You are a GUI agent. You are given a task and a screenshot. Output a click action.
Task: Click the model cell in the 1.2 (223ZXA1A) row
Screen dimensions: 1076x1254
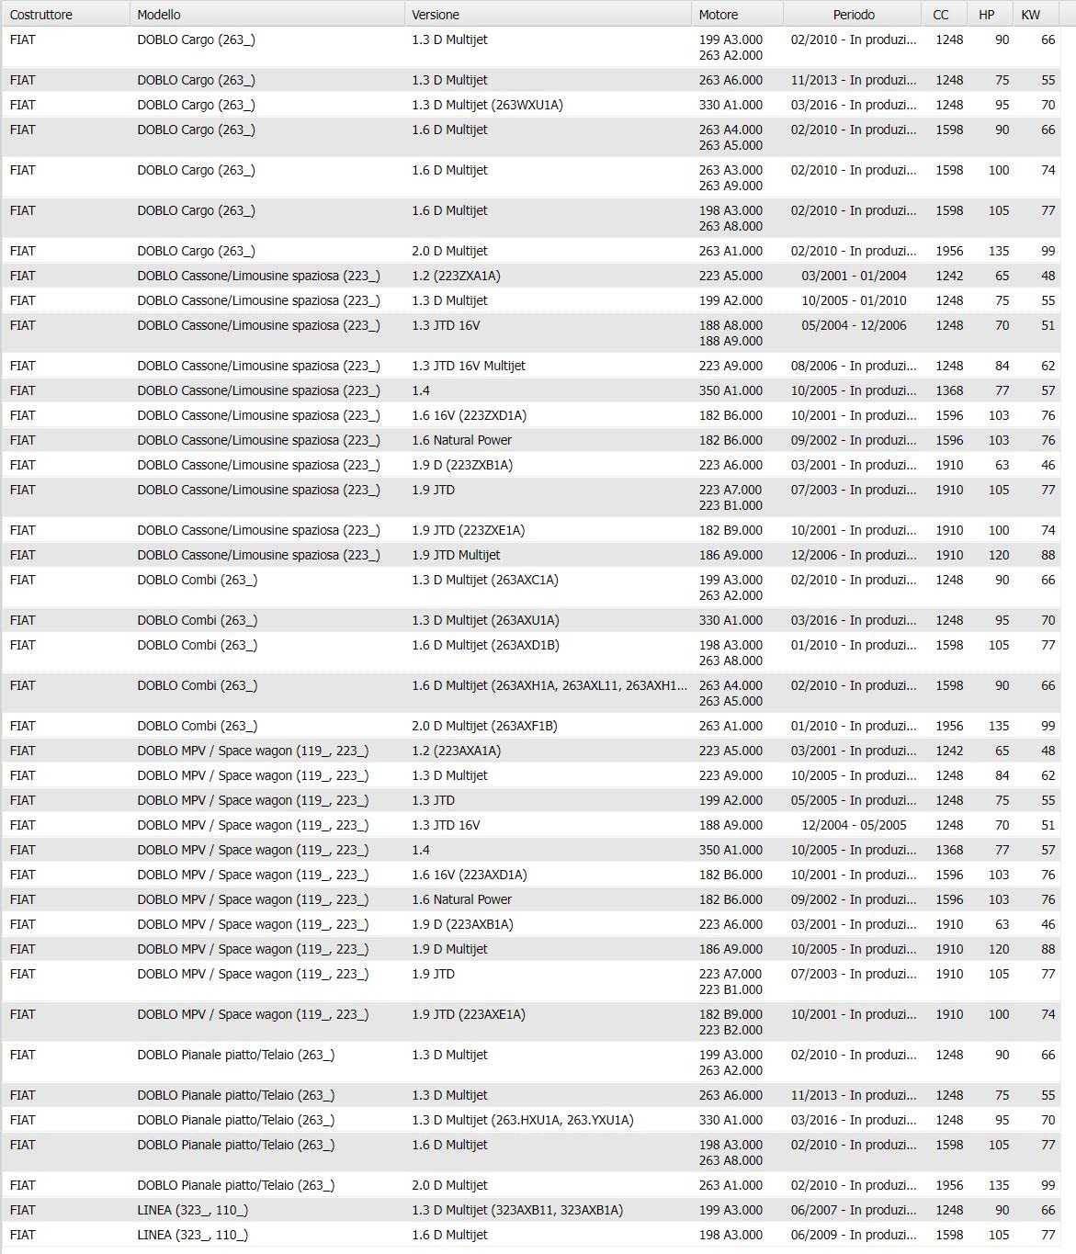258,276
